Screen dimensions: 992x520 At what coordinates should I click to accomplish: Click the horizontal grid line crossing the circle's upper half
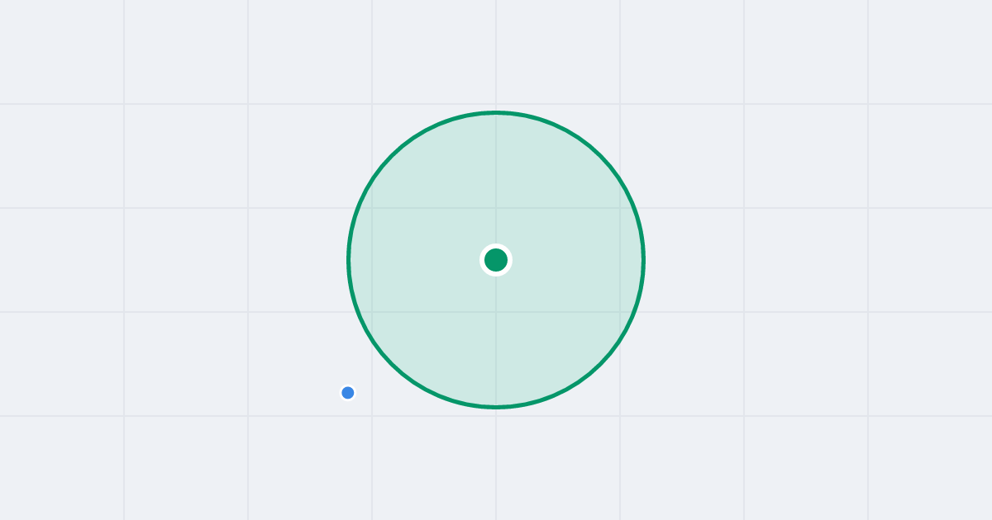coord(562,208)
